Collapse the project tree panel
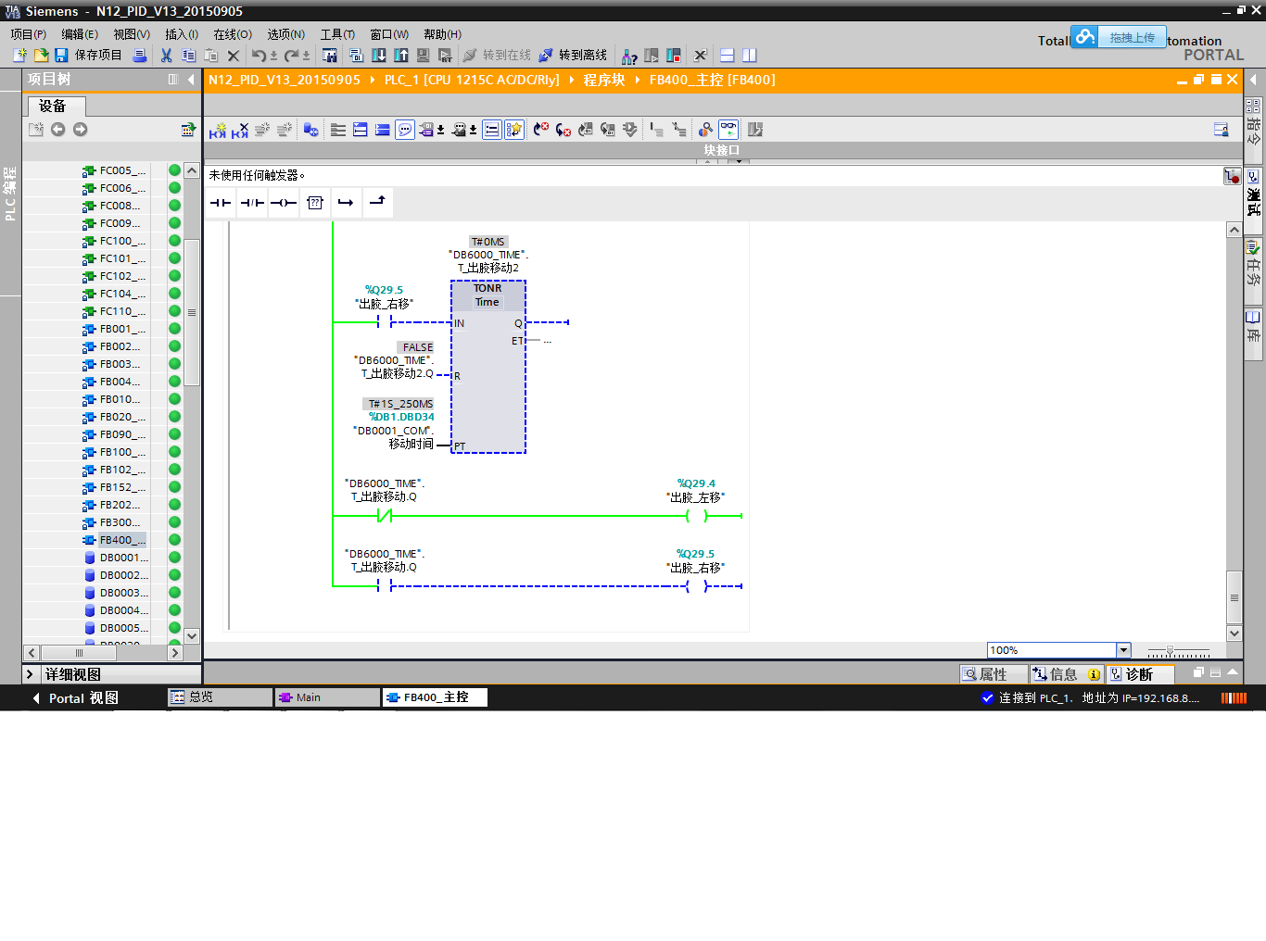Viewport: 1266px width, 941px height. 191,80
